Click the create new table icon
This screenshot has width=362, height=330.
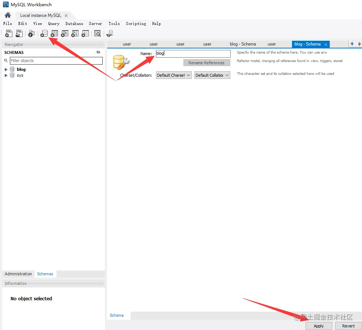(x=54, y=33)
